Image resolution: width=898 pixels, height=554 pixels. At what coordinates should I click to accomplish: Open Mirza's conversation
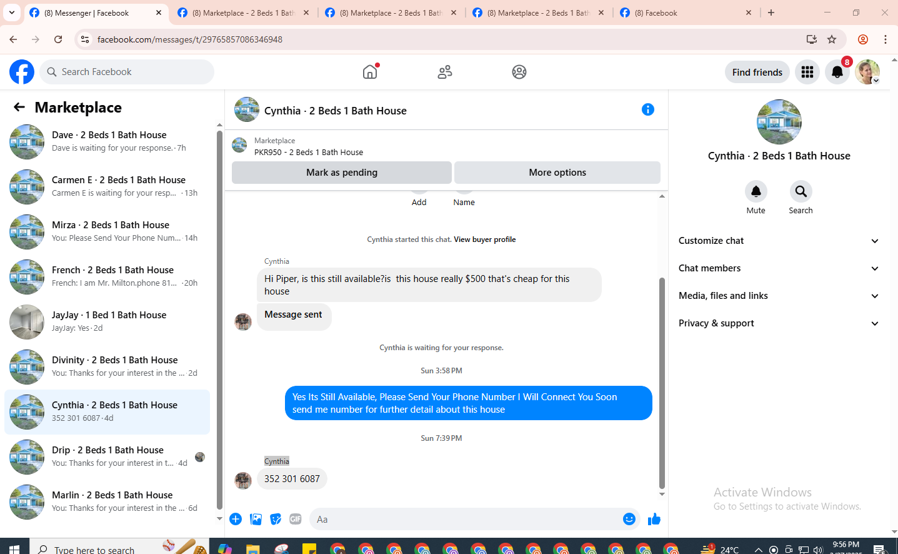coord(107,232)
